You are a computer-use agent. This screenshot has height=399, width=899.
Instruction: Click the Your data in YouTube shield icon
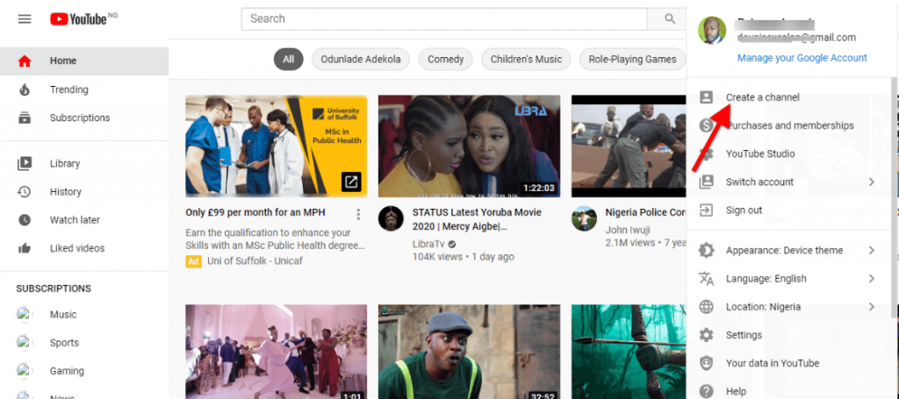[x=707, y=364]
